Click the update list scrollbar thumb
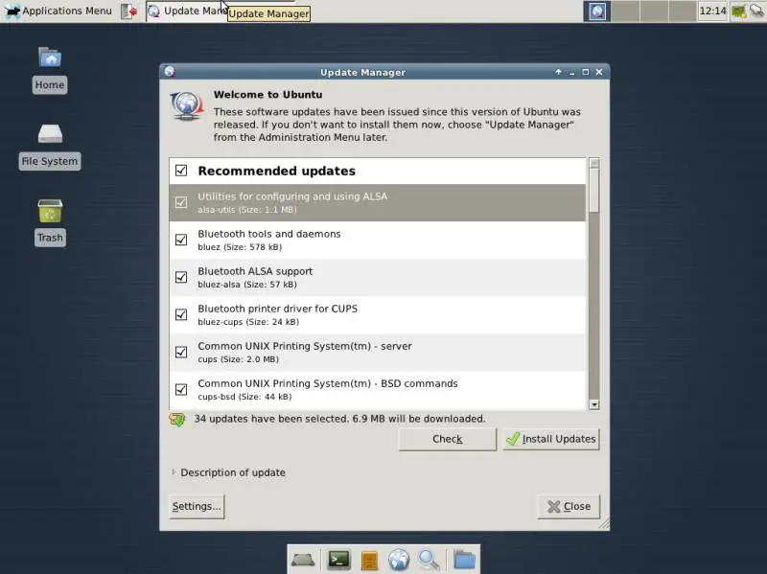The image size is (767, 574). pos(594,191)
